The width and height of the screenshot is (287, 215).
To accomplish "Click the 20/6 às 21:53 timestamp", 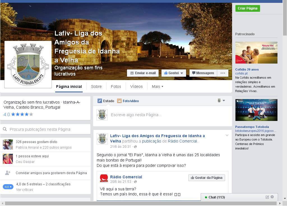I will pyautogui.click(x=121, y=182).
